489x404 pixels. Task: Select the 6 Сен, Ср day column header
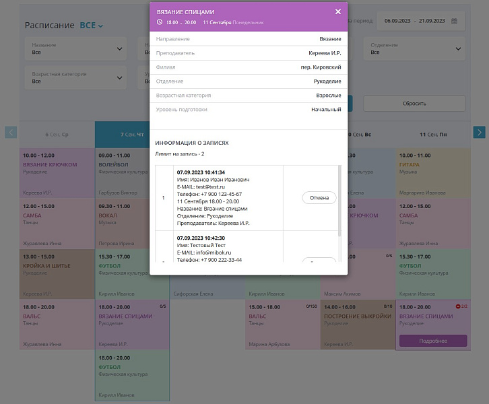57,135
